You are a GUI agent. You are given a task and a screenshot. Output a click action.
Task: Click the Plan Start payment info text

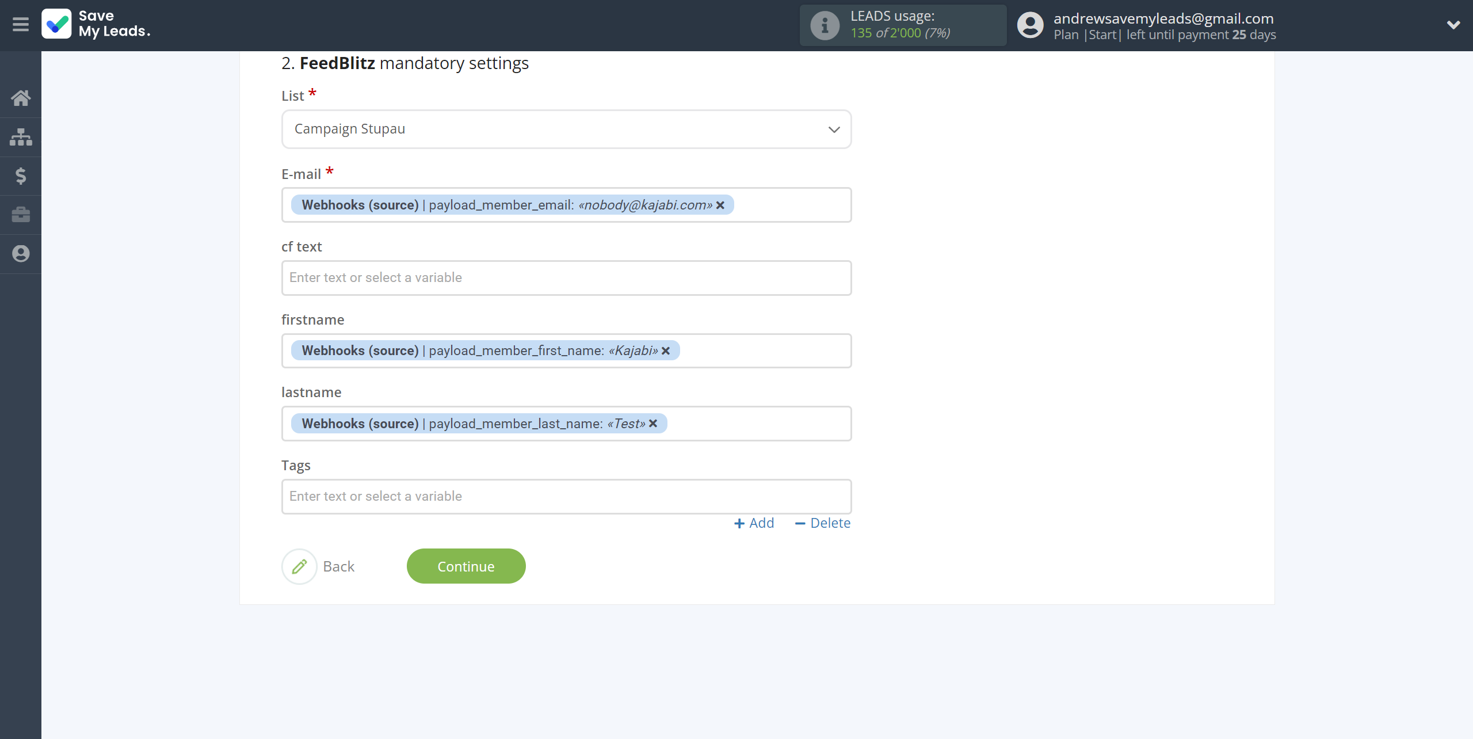click(1165, 35)
